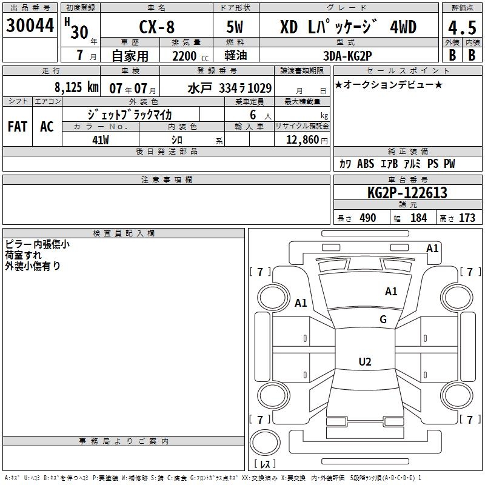Click the B grade under 内装

(x=472, y=55)
